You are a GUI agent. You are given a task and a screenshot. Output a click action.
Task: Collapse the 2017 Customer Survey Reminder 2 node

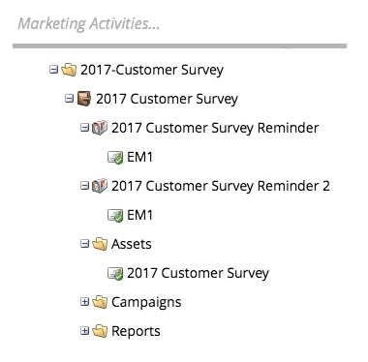coord(84,186)
